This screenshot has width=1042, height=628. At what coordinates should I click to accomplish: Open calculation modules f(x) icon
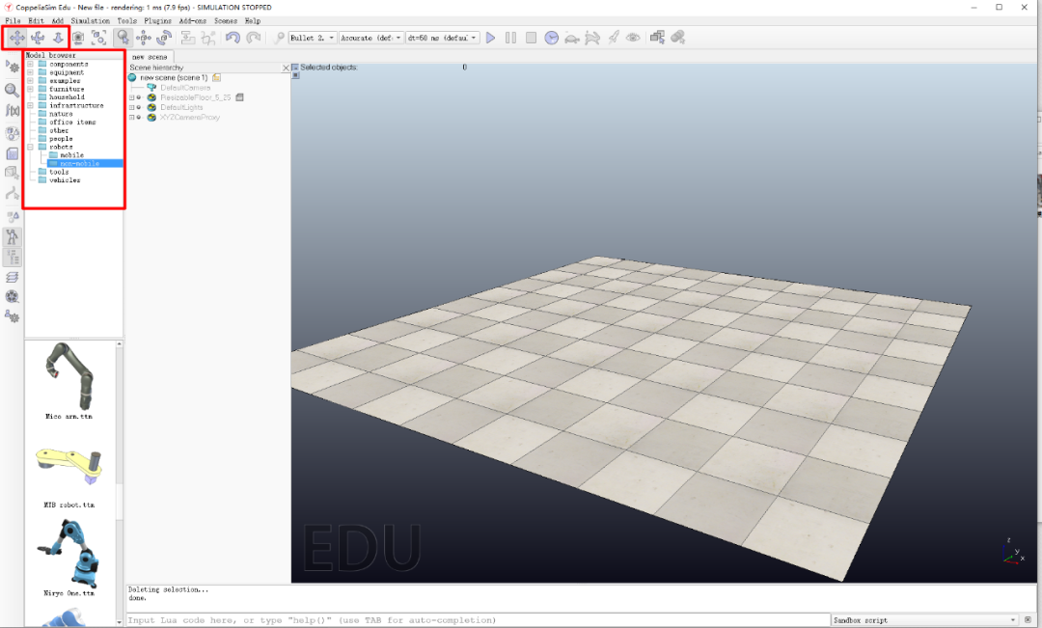[x=13, y=110]
